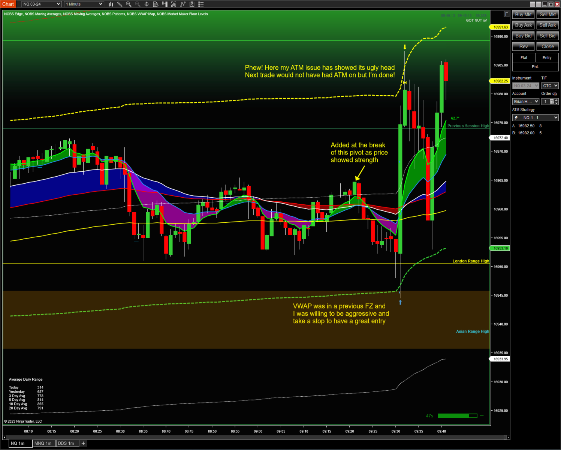The width and height of the screenshot is (561, 450).
Task: Expand the Account dropdown
Action: (526, 102)
